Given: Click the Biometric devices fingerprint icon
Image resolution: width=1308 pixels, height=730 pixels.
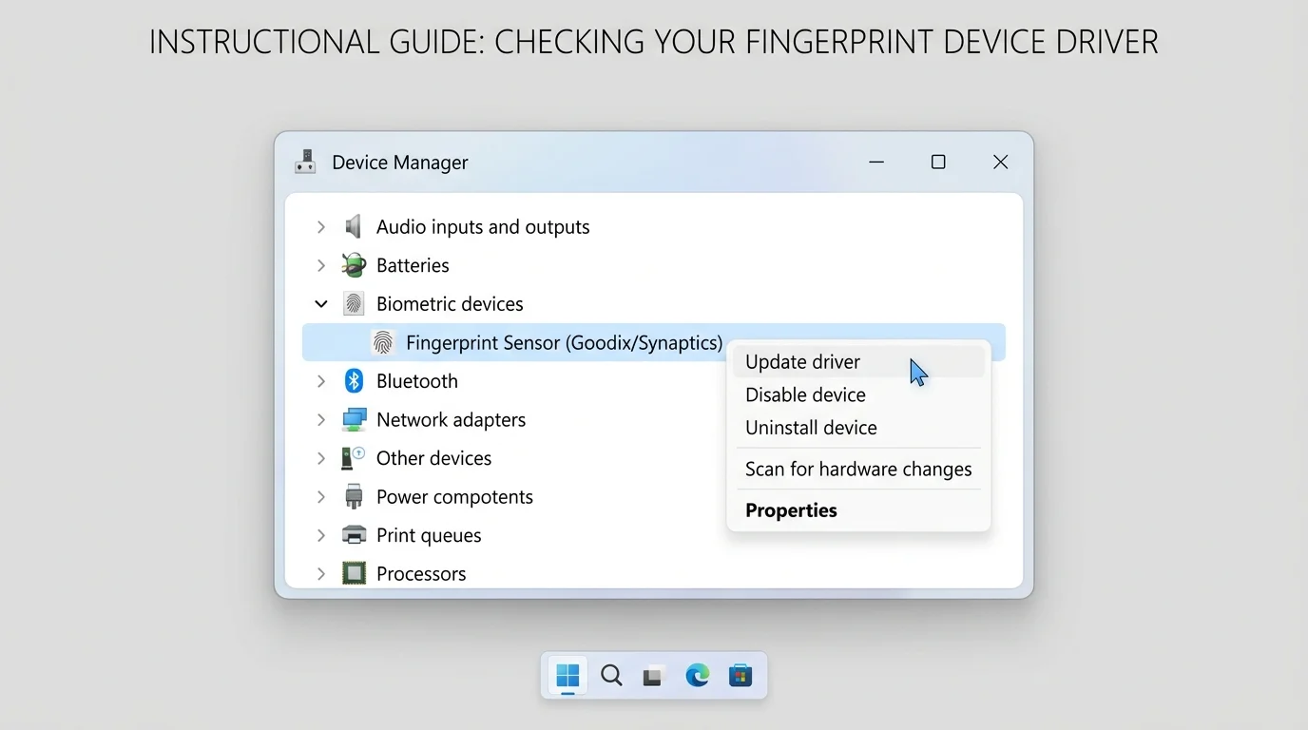Looking at the screenshot, I should pos(354,304).
